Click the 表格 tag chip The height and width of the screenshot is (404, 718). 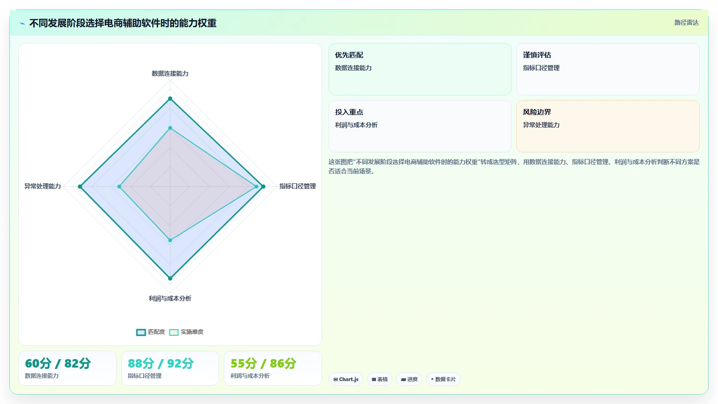pos(380,379)
